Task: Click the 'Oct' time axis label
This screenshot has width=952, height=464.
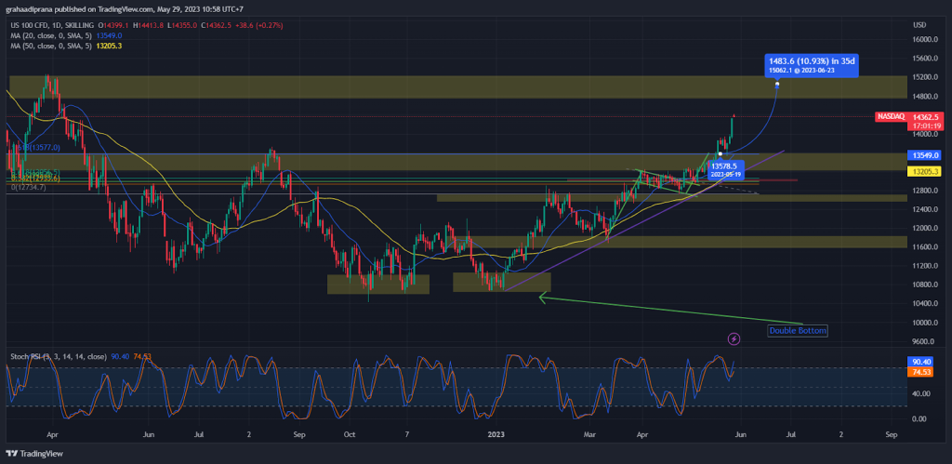Action: (350, 435)
